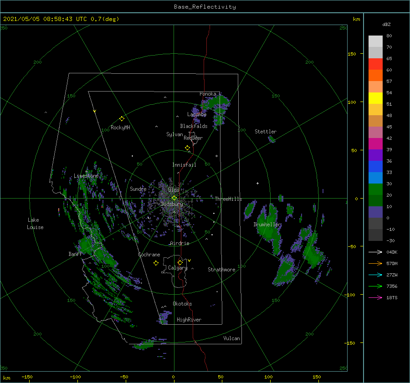
Task: Select yellow diamond marker above Calgary label
Action: (180, 262)
